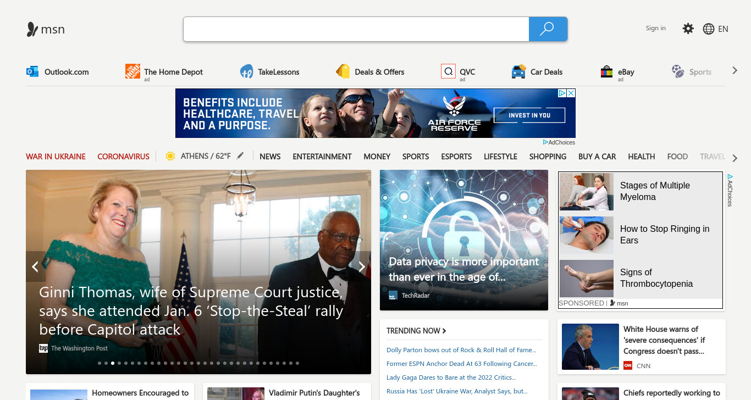
Task: Close the Air Force Reserve banner ad
Action: (571, 93)
